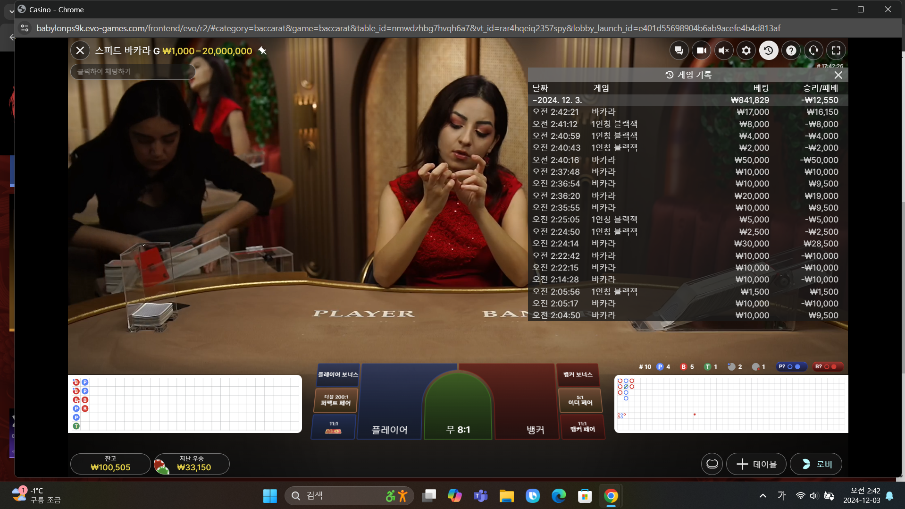Open history row 오전 2:41:12 1인칭 블랙잭

pos(687,124)
